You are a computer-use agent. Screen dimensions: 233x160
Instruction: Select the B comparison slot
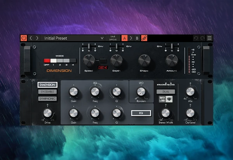pos(137,38)
